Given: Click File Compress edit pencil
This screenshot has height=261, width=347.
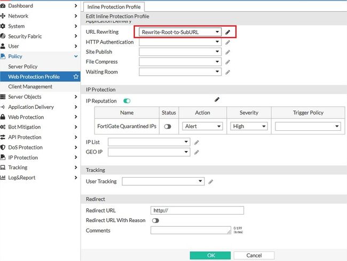Looking at the screenshot, I should [228, 62].
